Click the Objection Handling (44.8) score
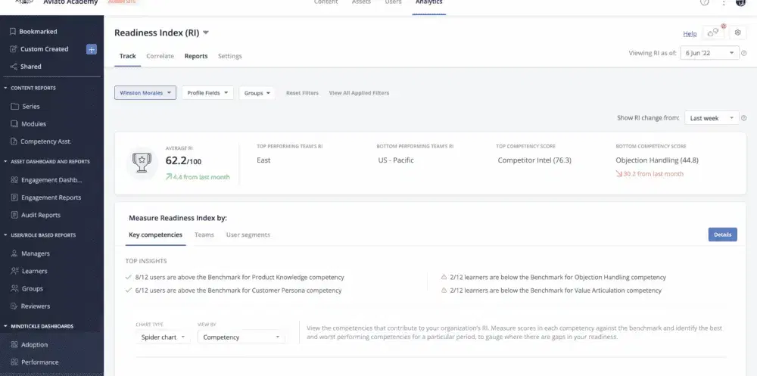The width and height of the screenshot is (757, 376). [x=657, y=160]
